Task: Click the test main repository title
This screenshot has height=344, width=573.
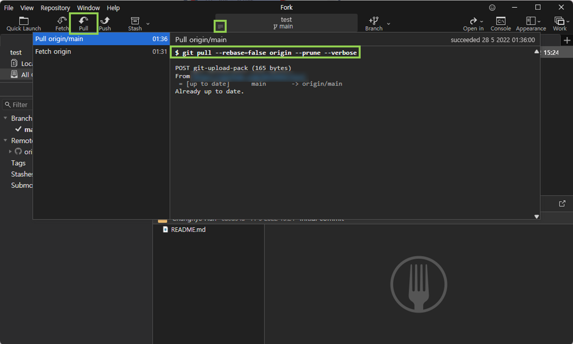Action: [286, 23]
